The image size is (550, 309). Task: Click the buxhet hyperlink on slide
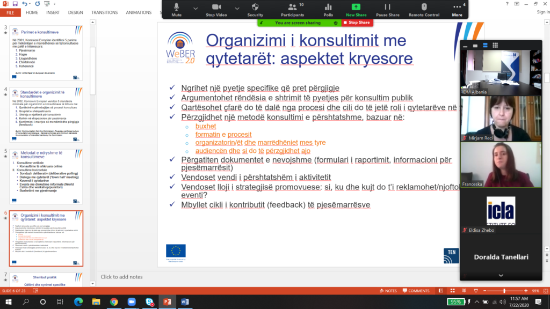[206, 126]
